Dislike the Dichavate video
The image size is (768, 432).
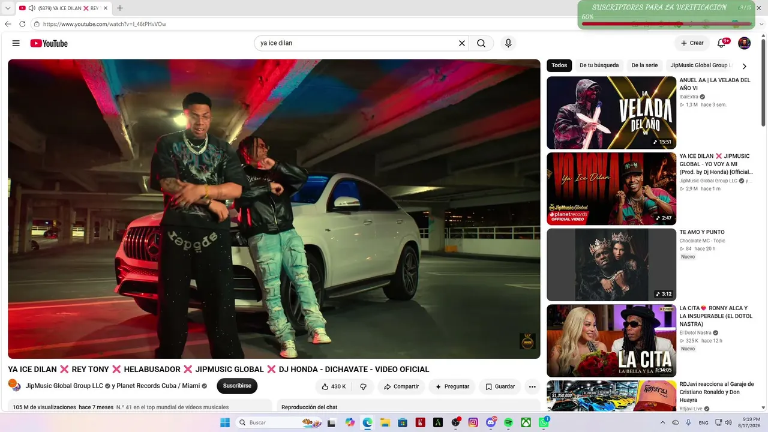(x=363, y=386)
